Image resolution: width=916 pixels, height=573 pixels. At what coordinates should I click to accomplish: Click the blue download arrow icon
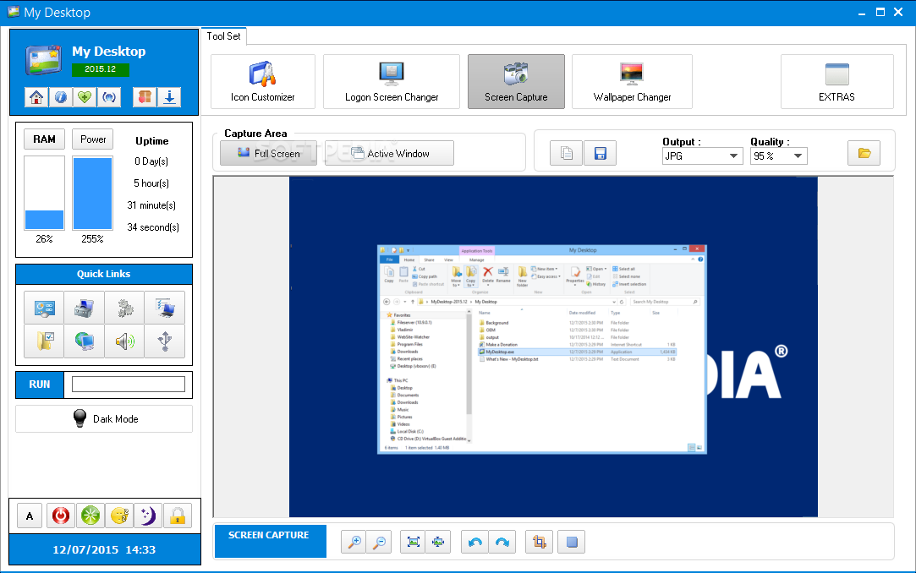pos(169,97)
